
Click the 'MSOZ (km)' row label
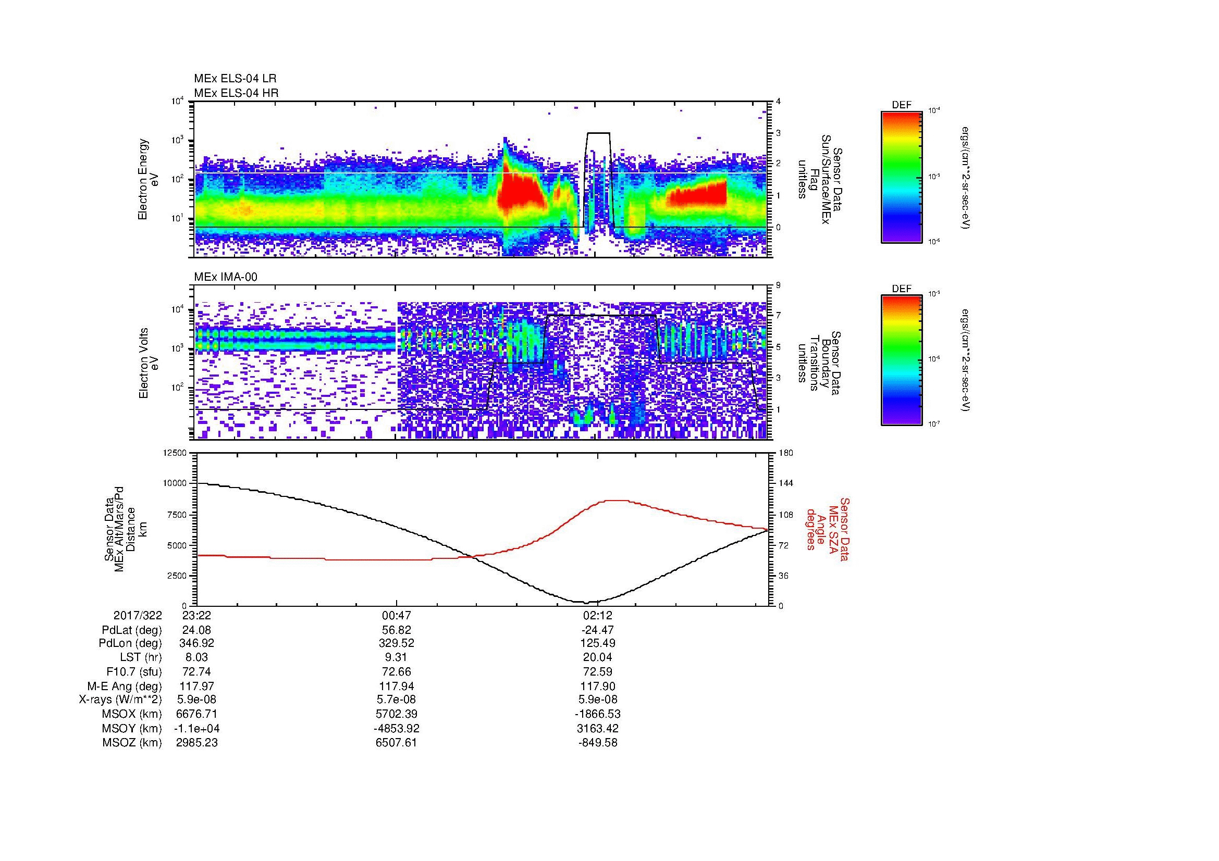132,742
